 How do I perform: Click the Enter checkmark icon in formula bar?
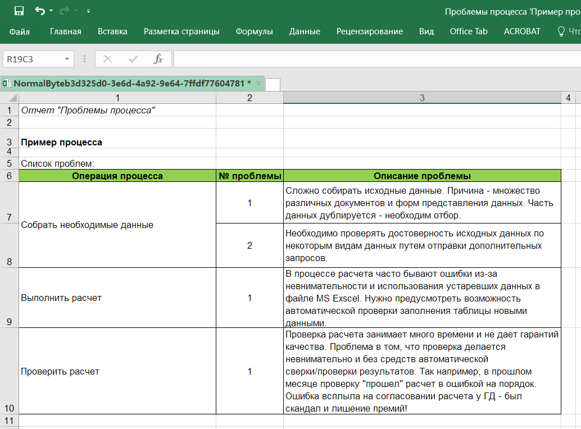(x=133, y=59)
